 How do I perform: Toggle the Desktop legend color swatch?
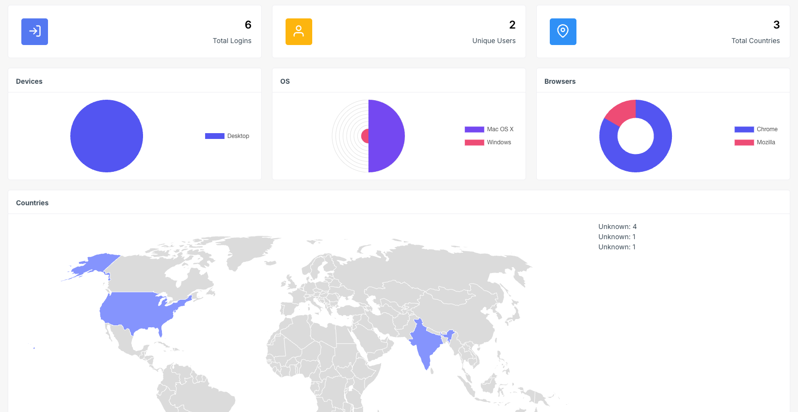pyautogui.click(x=215, y=136)
